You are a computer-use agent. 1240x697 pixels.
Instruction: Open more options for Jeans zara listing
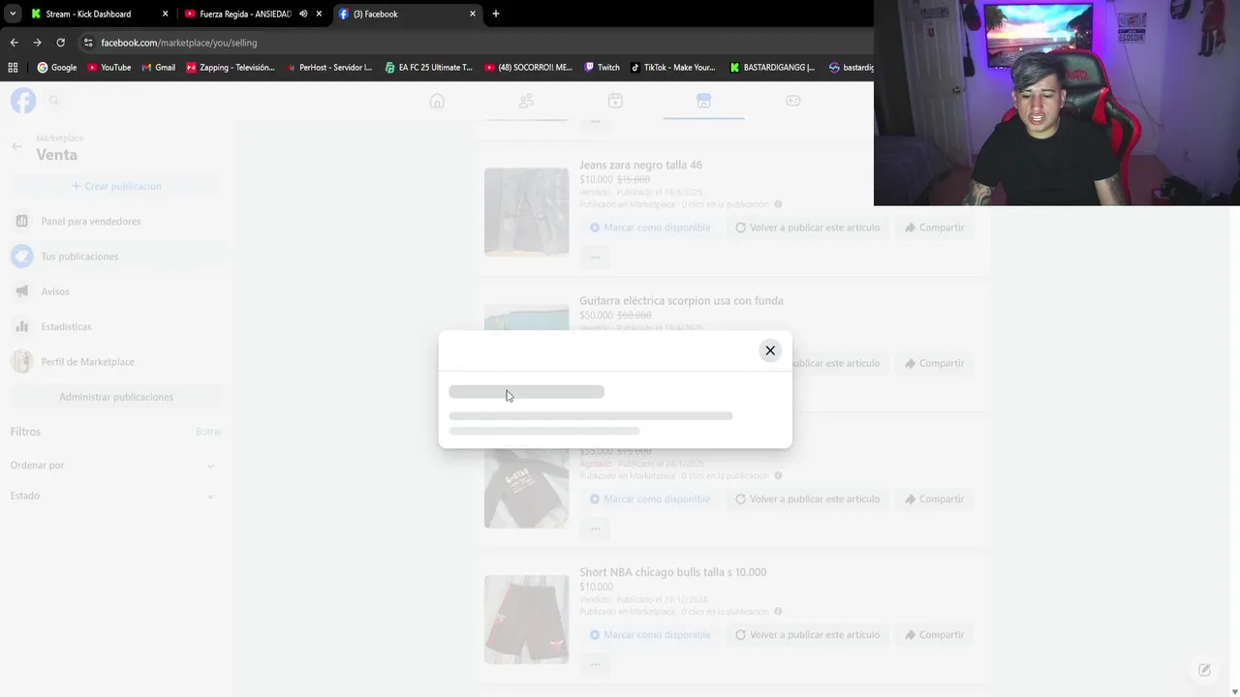pyautogui.click(x=595, y=258)
